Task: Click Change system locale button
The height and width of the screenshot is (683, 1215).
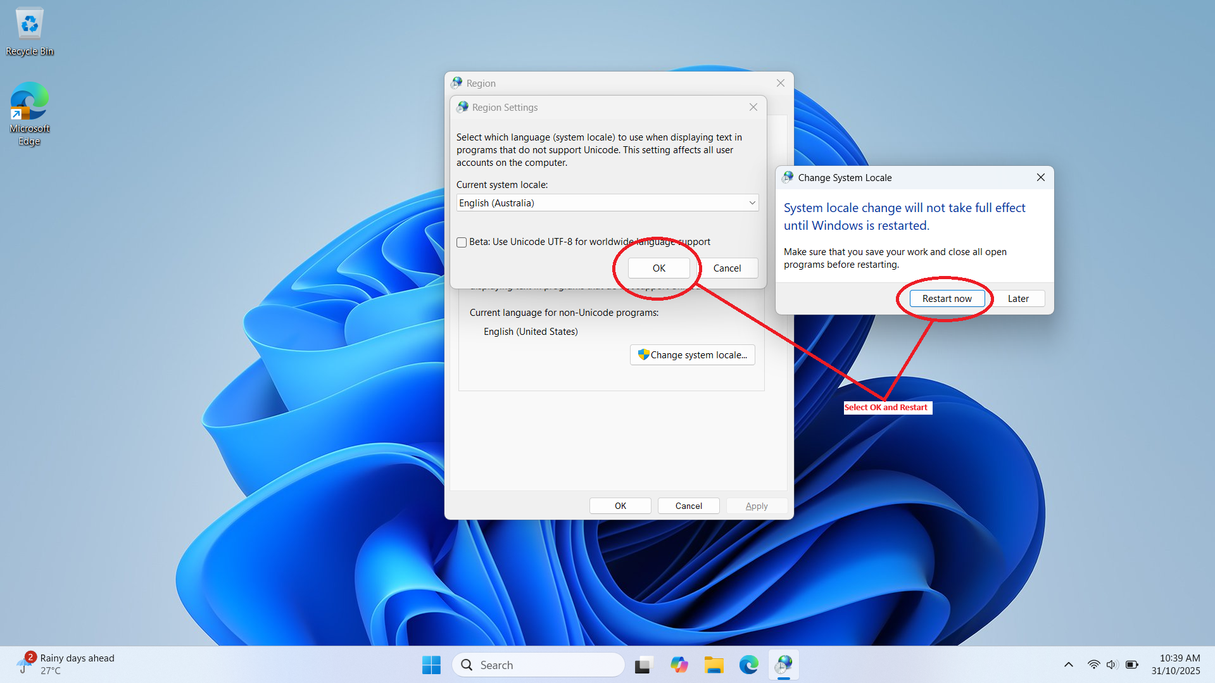Action: click(692, 354)
